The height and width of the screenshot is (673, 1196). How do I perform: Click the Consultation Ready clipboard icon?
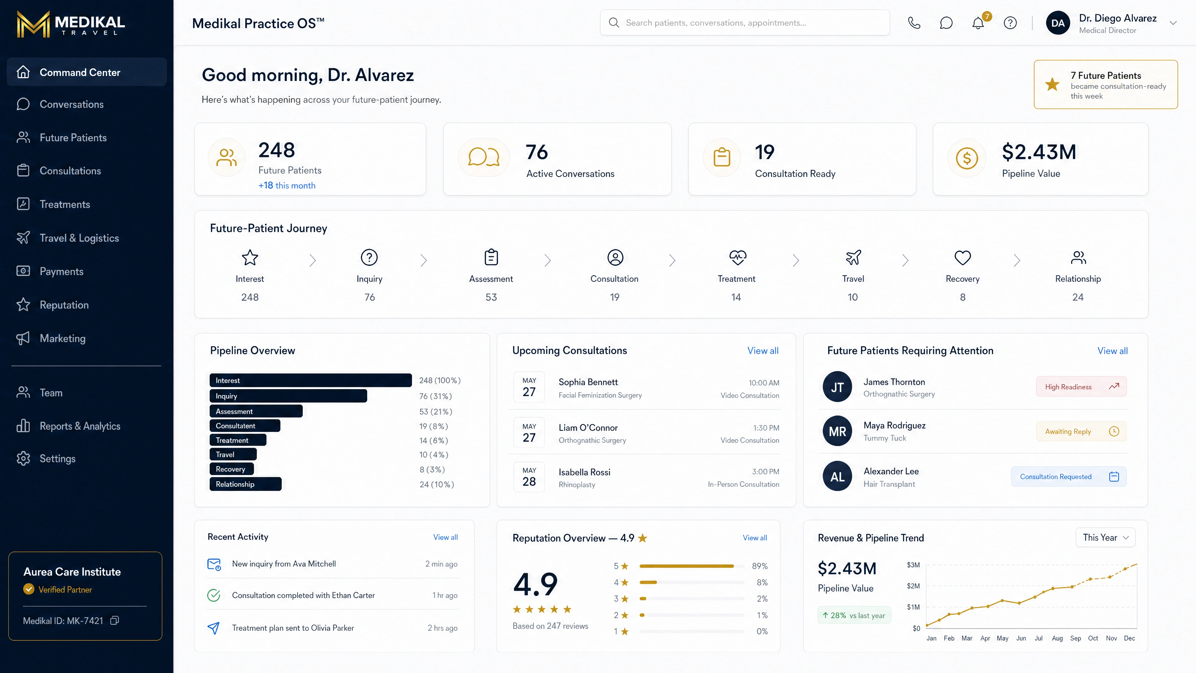[722, 157]
